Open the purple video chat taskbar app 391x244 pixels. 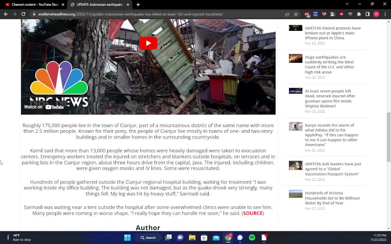(180, 238)
